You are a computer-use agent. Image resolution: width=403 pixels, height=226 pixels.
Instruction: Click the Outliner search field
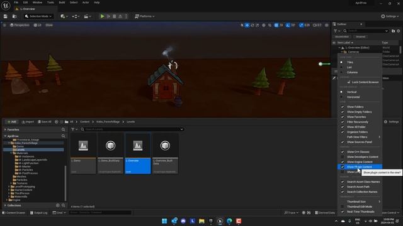[366, 31]
